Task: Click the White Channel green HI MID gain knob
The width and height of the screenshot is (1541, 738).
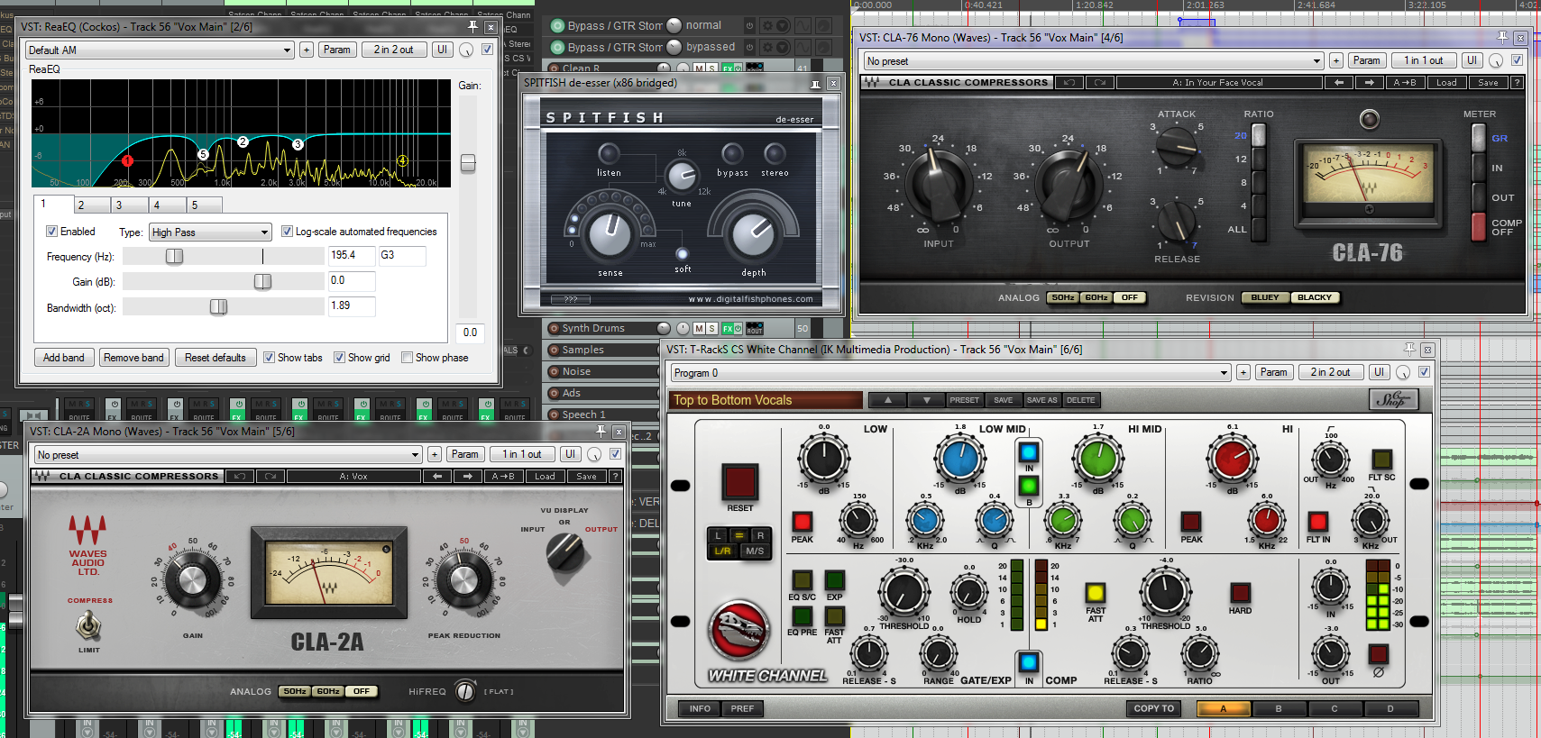Action: coord(1097,459)
